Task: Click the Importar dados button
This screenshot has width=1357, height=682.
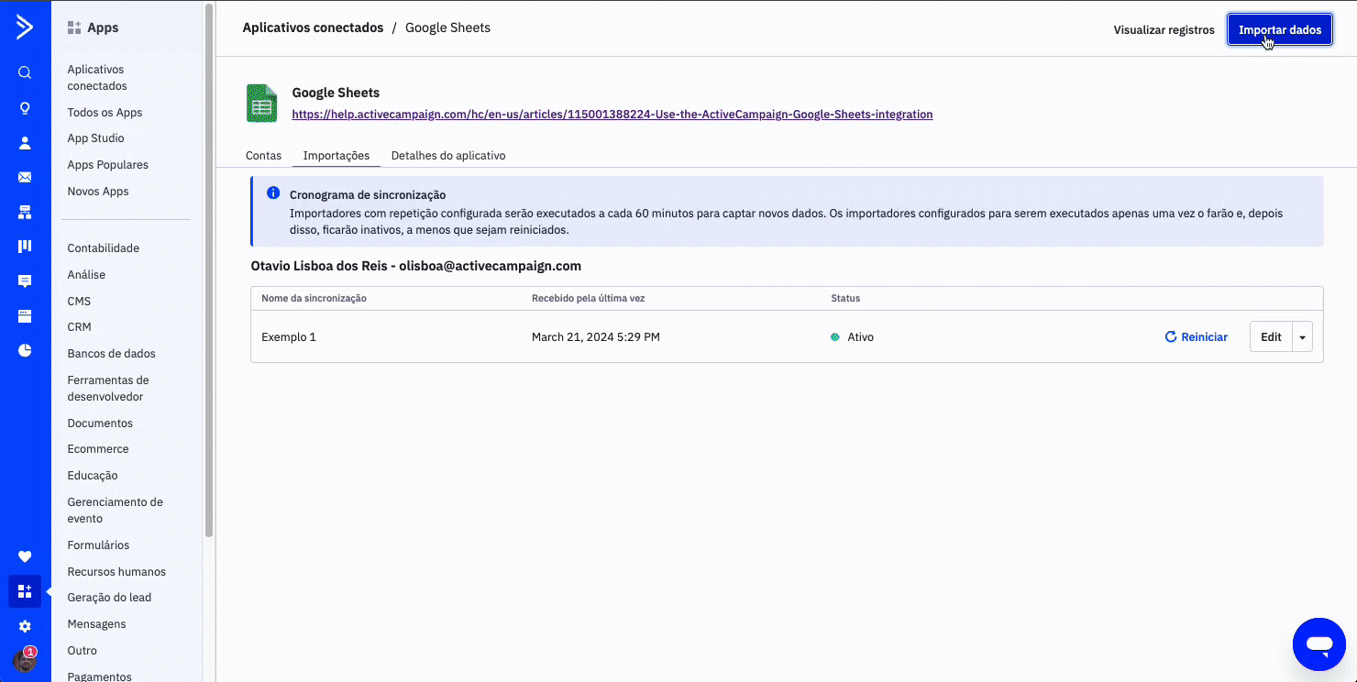Action: (x=1279, y=30)
